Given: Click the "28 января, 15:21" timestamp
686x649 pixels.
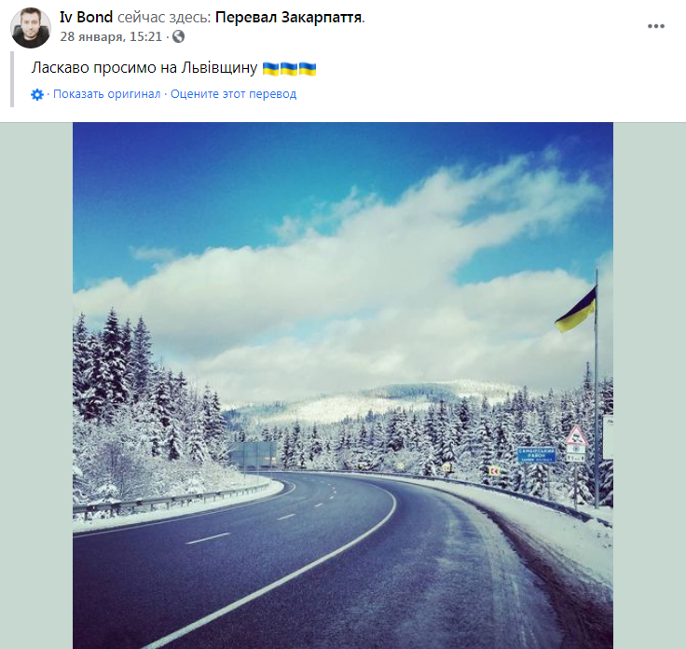Looking at the screenshot, I should 111,36.
